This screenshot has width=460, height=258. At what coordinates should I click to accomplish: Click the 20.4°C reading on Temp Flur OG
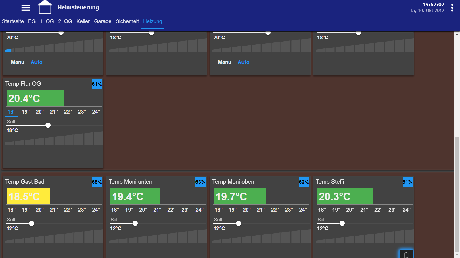click(x=24, y=99)
